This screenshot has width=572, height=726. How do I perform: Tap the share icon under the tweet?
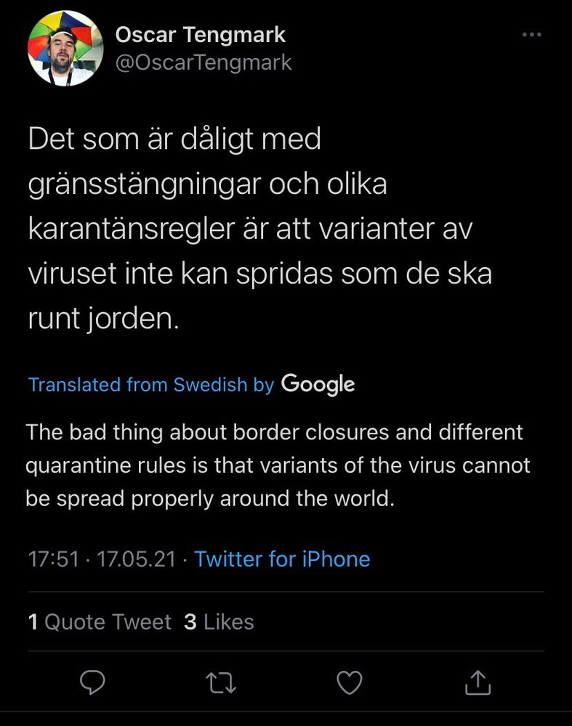coord(478,682)
